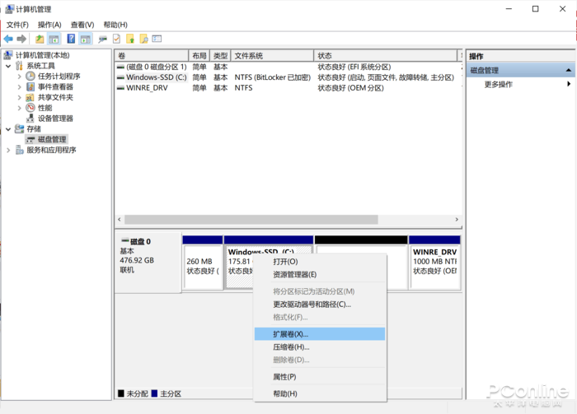
Task: Open the 更多操作 submenu arrow
Action: point(569,84)
